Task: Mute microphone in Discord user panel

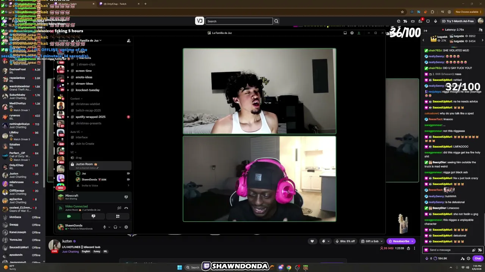Action: coord(104,227)
